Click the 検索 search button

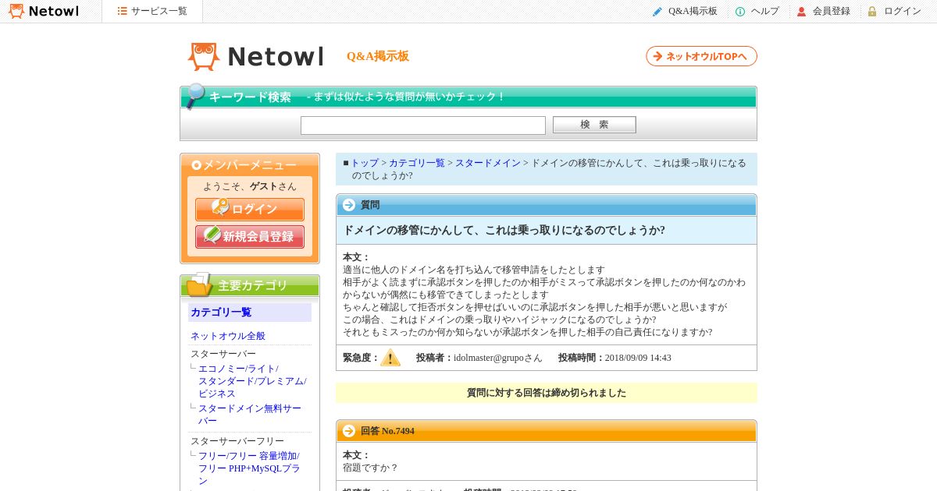tap(594, 125)
